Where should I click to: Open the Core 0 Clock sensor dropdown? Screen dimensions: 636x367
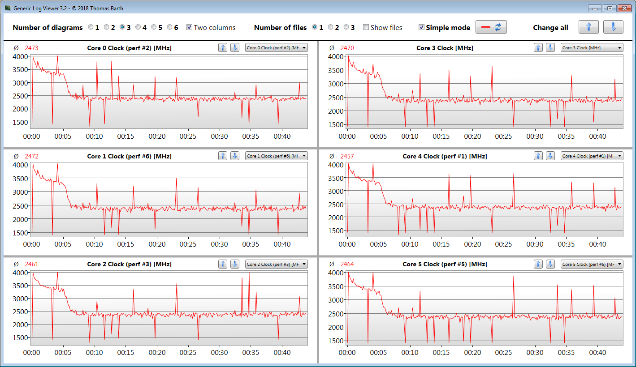(276, 48)
